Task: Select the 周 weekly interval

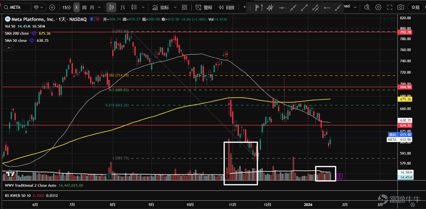Action: pyautogui.click(x=84, y=7)
